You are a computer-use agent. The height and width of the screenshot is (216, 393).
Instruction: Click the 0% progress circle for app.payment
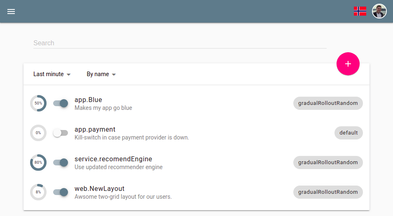point(38,133)
